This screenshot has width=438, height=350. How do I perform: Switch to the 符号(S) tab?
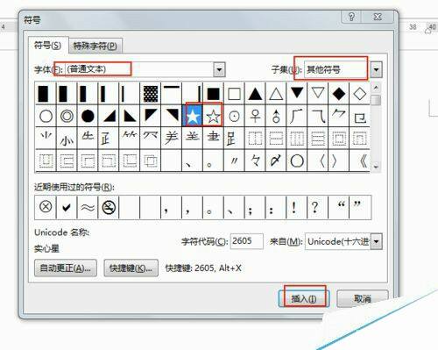point(48,45)
